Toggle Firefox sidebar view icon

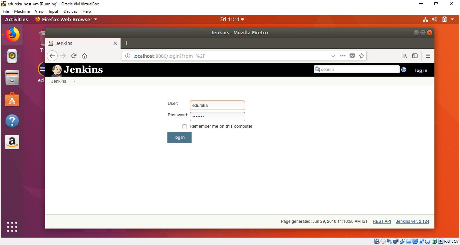point(415,56)
